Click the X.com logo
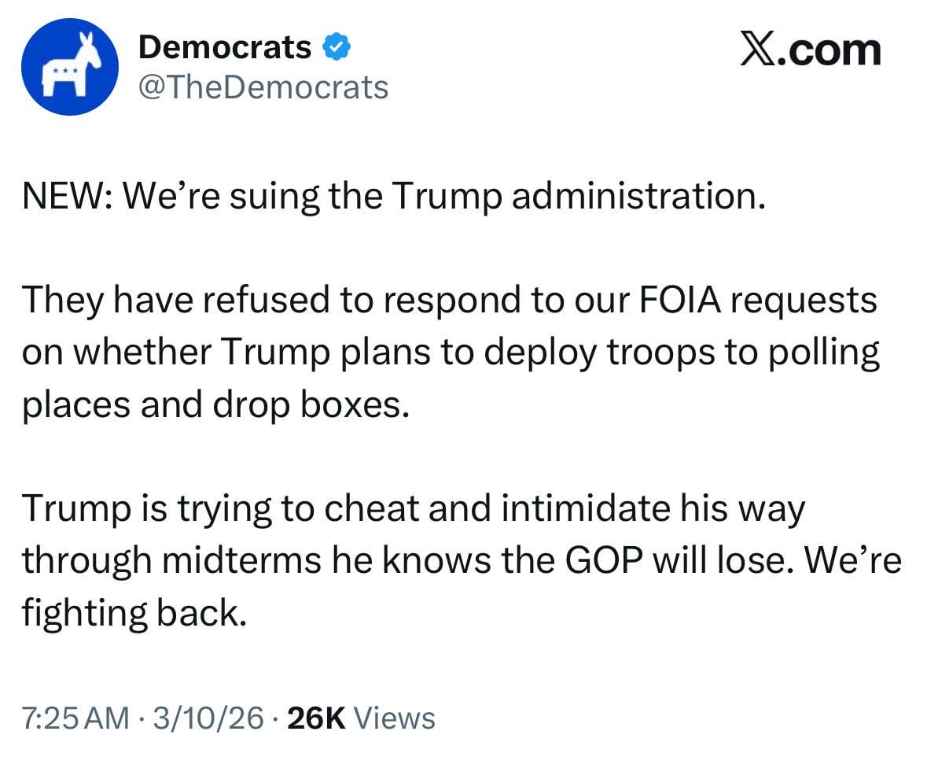This screenshot has height=757, width=927. point(810,50)
